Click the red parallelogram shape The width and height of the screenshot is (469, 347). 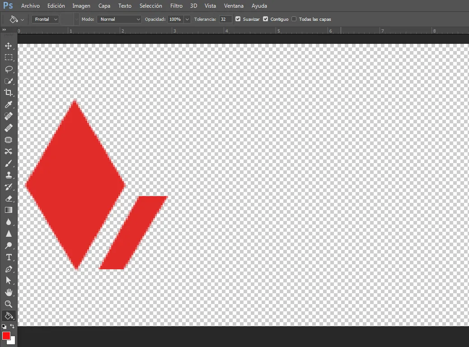coord(133,233)
